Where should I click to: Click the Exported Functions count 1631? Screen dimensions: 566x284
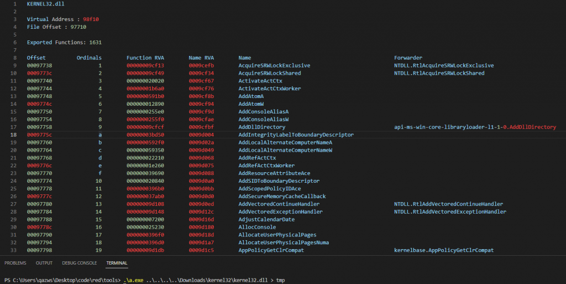click(95, 42)
